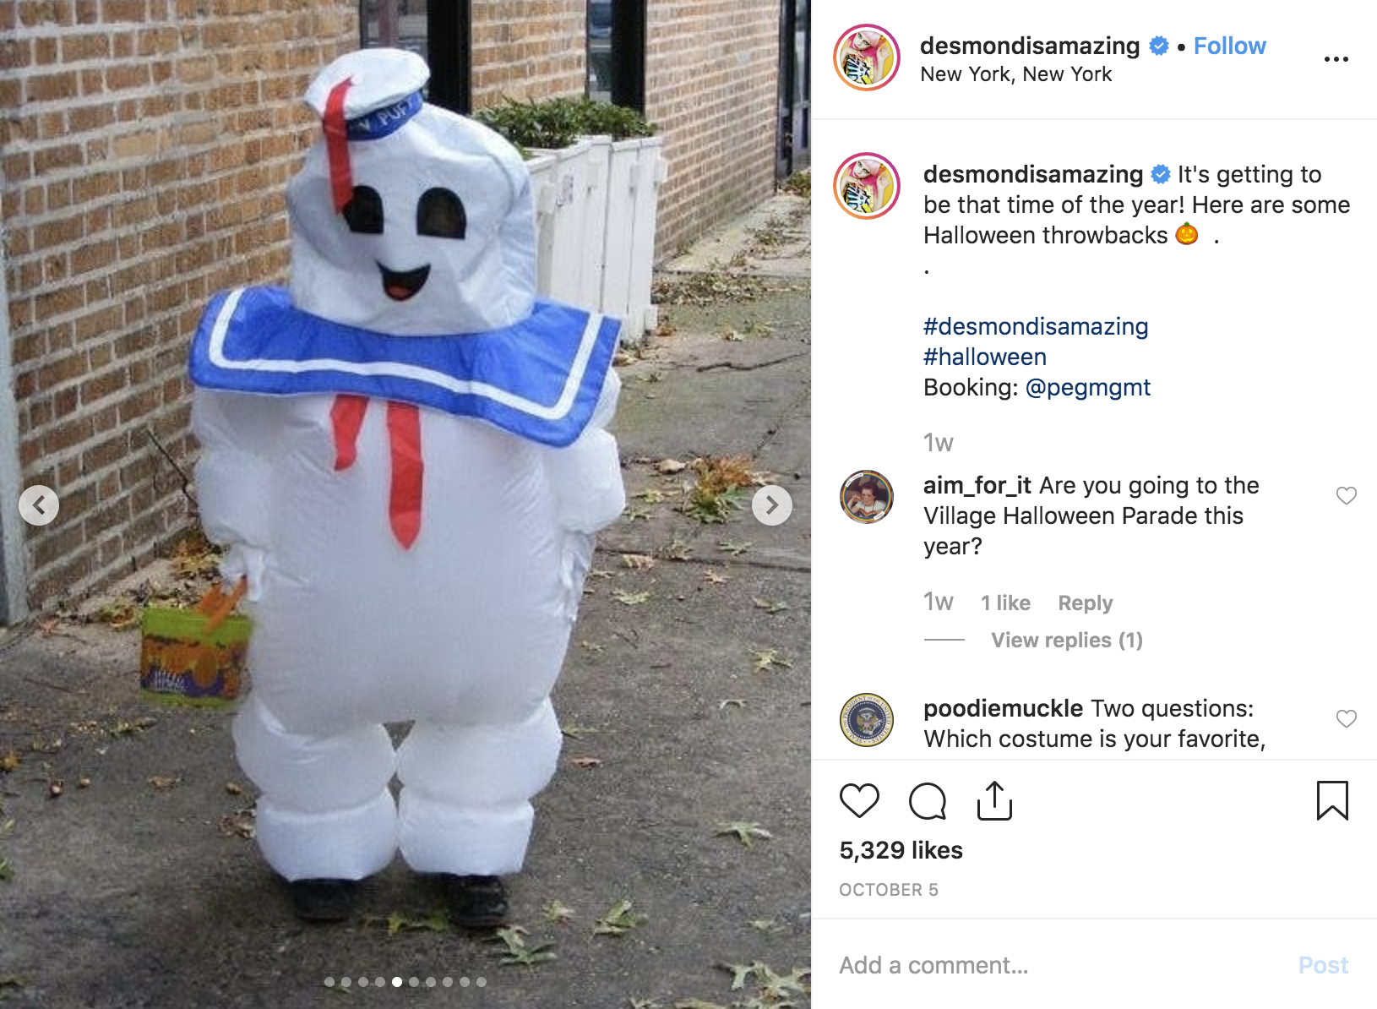1377x1009 pixels.
Task: Reply to the aim_for_it comment
Action: [1085, 603]
